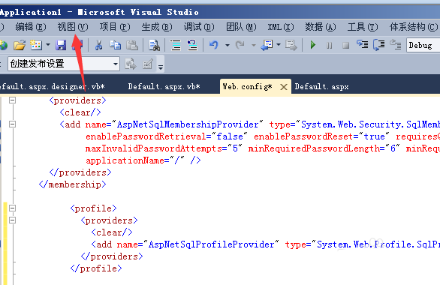Uncomment the selected lines icon
This screenshot has height=285, width=440.
[192, 45]
